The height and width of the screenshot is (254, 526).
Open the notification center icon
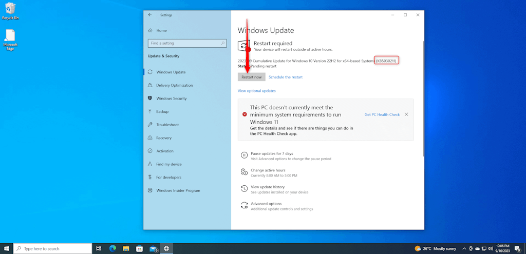coord(518,249)
